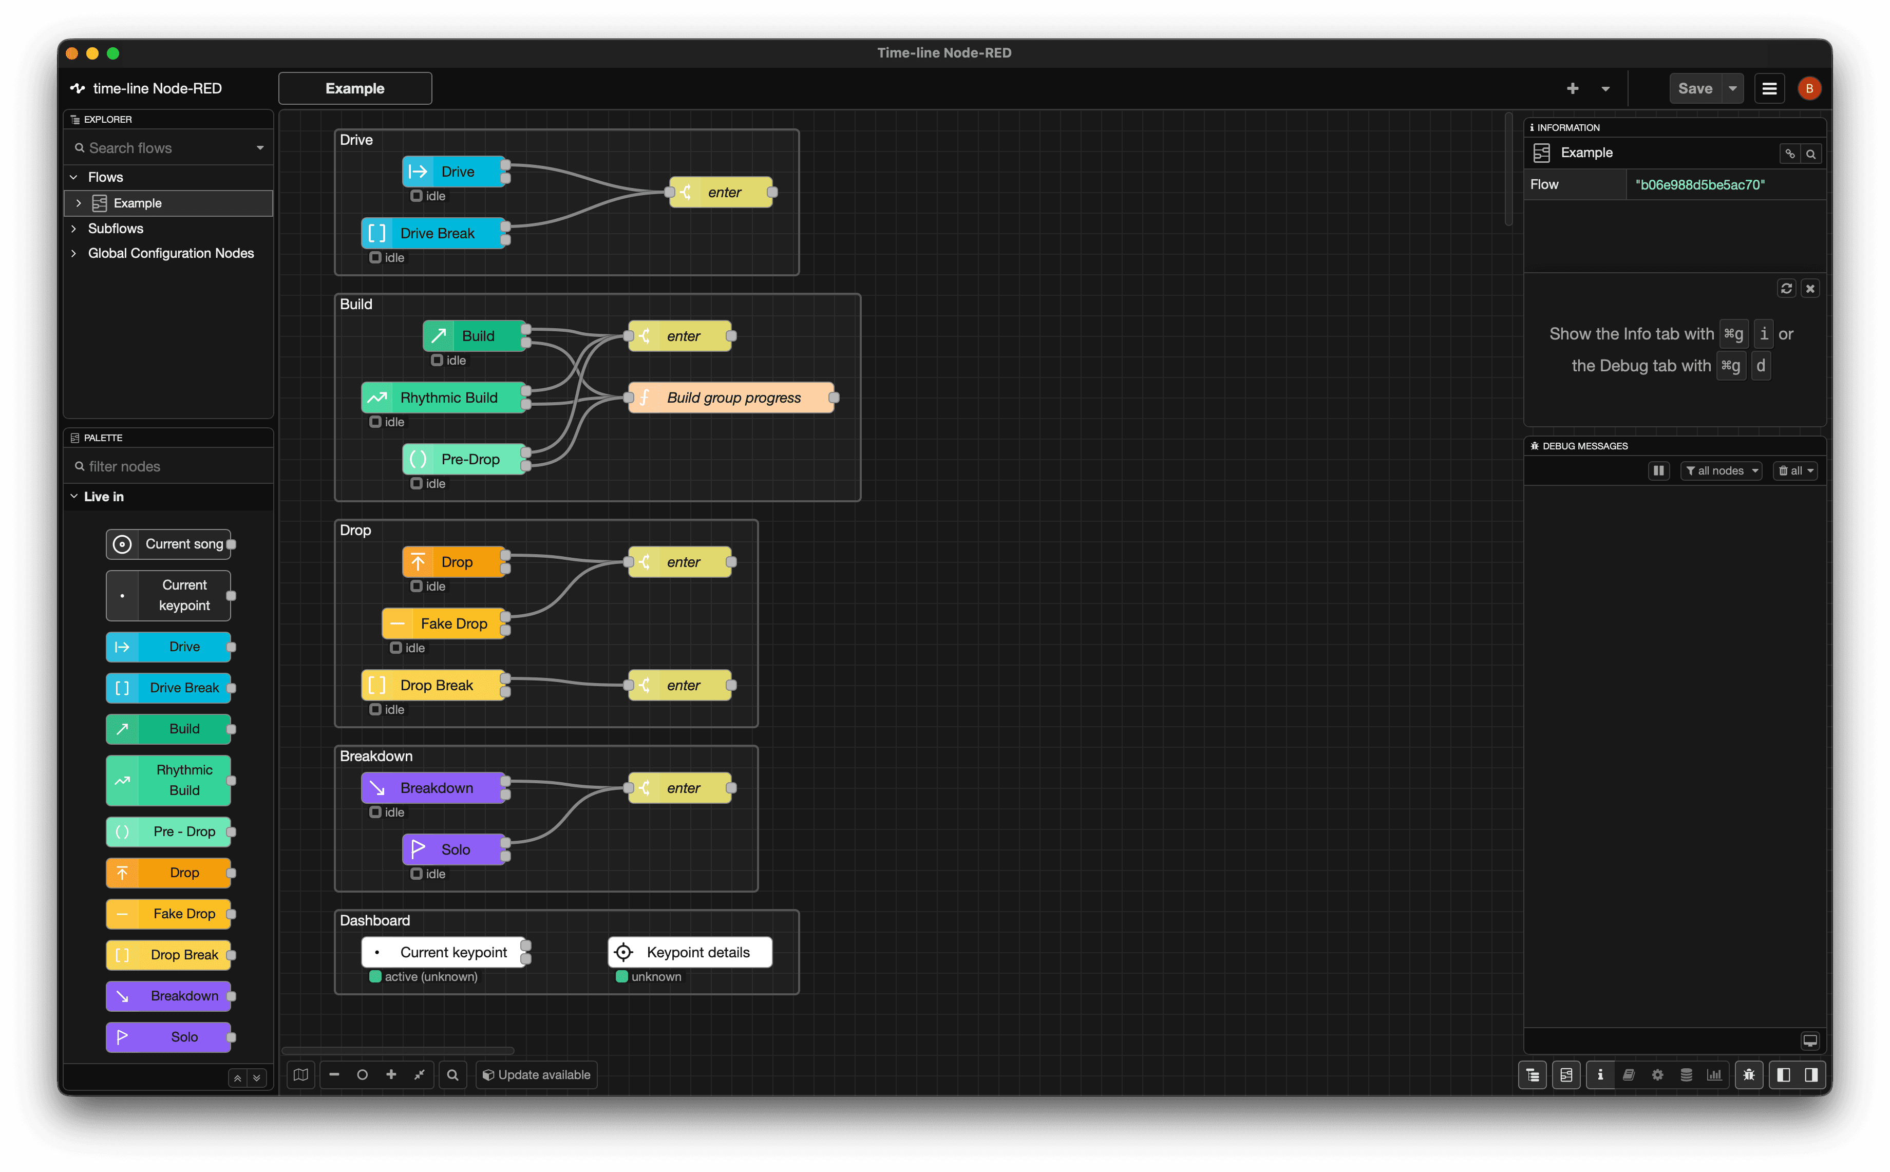Screen dimensions: 1890x1172
Task: Zoom in on the canvas
Action: [x=391, y=1074]
